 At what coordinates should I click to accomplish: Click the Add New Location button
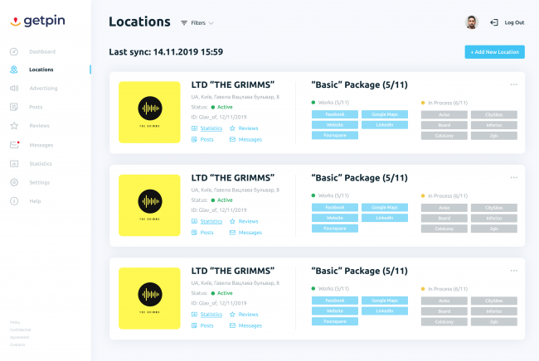[494, 52]
